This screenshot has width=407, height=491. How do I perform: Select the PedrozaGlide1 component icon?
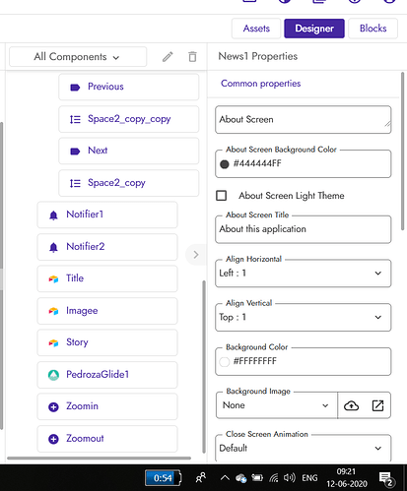53,375
